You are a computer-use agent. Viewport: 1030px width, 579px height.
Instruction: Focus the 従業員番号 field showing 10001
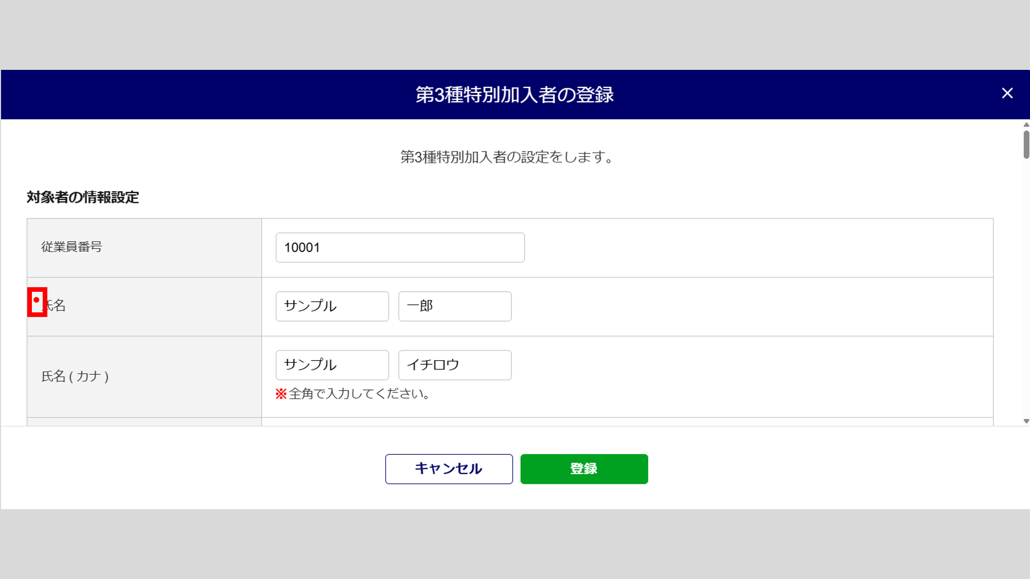[400, 248]
